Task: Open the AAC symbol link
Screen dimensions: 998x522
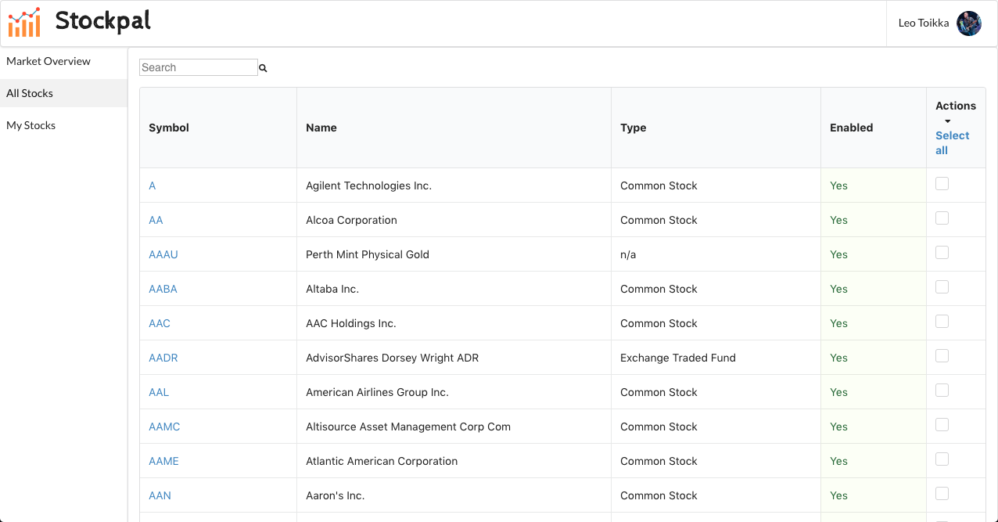Action: pyautogui.click(x=160, y=323)
